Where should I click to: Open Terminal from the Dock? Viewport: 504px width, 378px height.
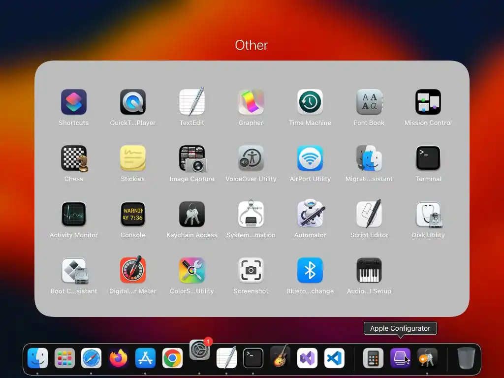point(253,358)
